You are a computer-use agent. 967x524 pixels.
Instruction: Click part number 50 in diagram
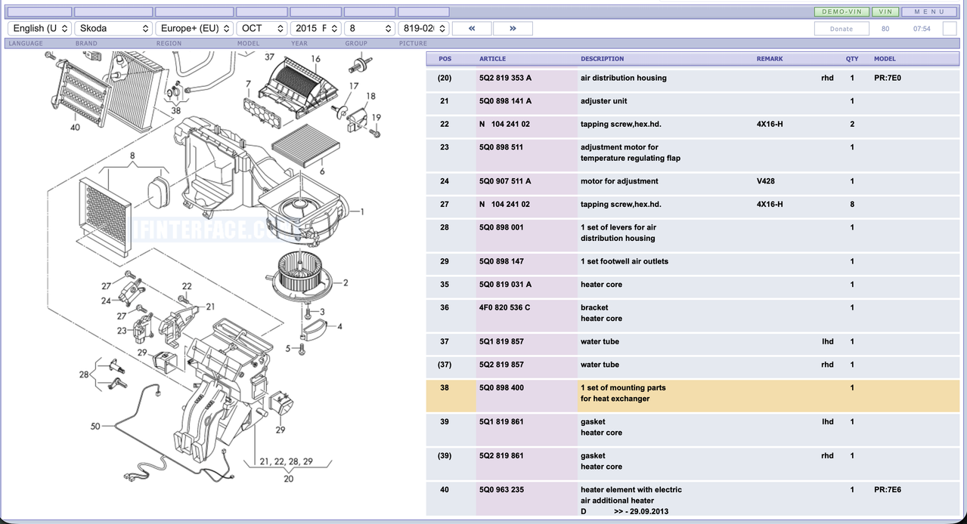click(95, 427)
